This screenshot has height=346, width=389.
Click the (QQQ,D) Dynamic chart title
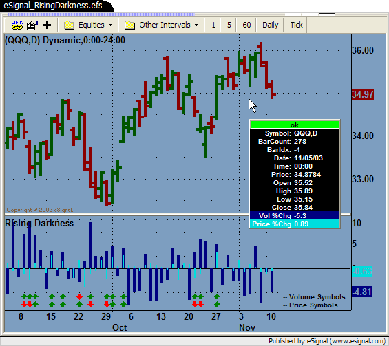[65, 40]
